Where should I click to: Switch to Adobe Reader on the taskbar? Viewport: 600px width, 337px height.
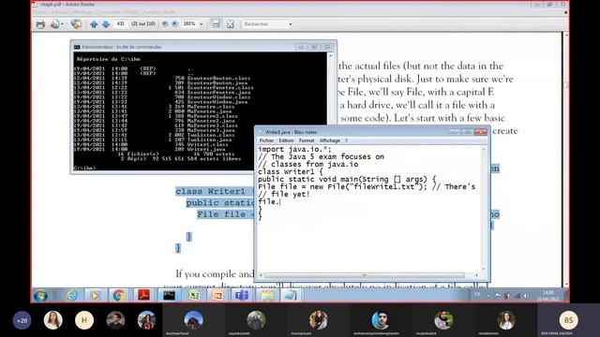point(143,296)
